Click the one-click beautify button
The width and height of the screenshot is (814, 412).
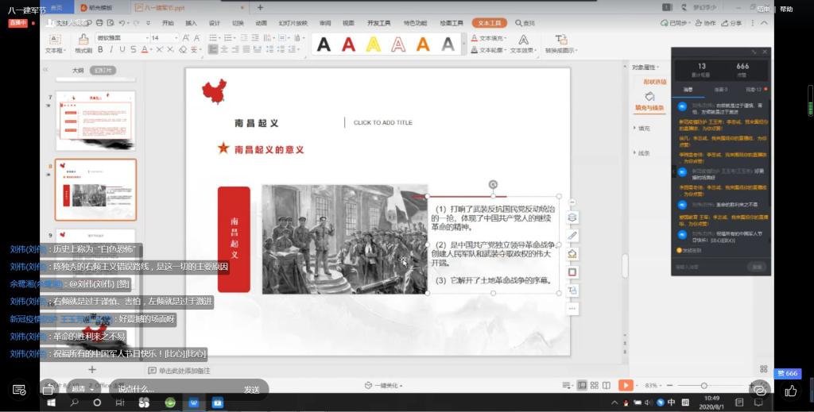click(383, 385)
